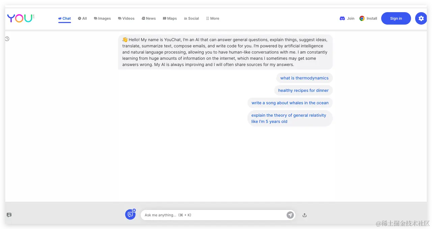Image resolution: width=432 pixels, height=229 pixels.
Task: Choose 'explain the theory of general relativity' suggestion
Action: point(290,118)
